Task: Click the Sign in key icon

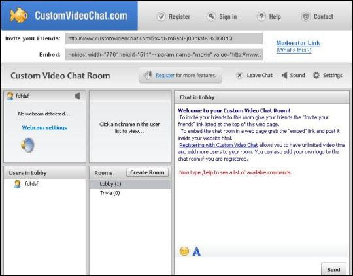Action: click(211, 16)
